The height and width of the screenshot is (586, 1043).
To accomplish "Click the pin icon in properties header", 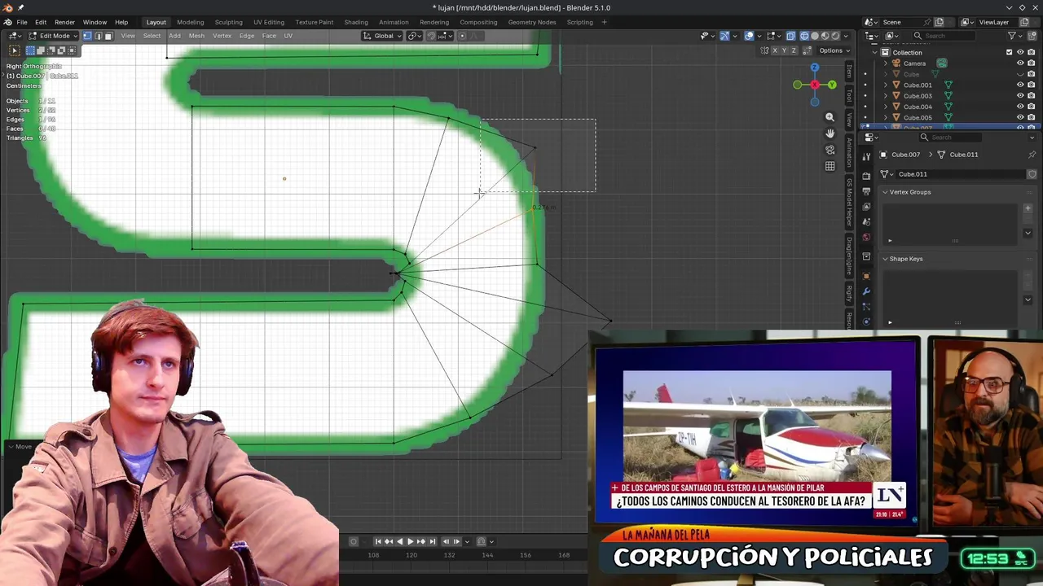I will coord(1032,155).
